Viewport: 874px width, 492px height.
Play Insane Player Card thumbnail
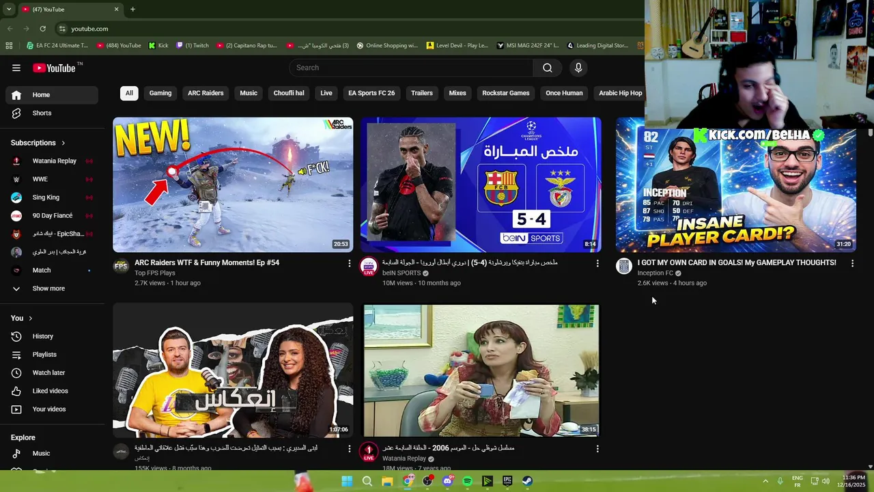click(736, 191)
